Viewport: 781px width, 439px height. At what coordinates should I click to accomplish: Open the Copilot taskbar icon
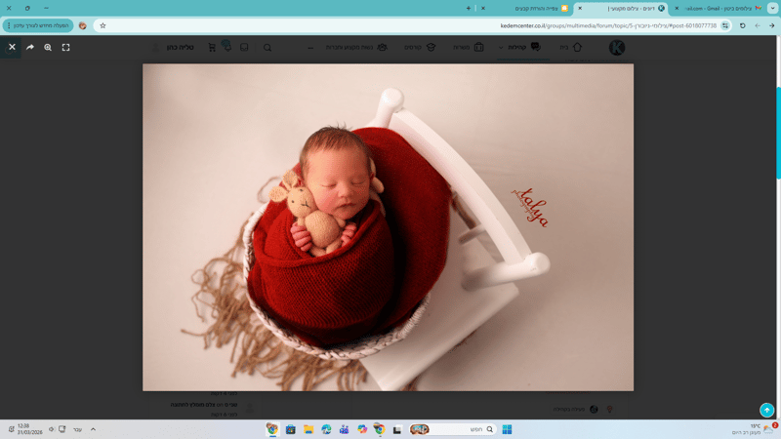click(x=362, y=429)
